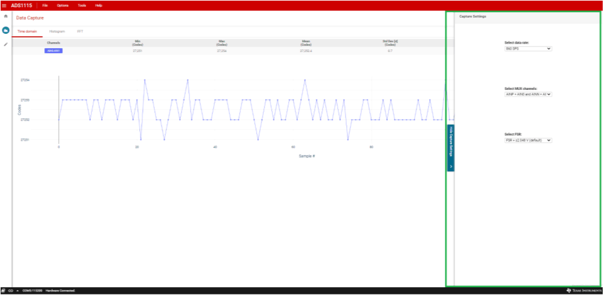Open the File menu
604x295 pixels.
click(x=45, y=5)
